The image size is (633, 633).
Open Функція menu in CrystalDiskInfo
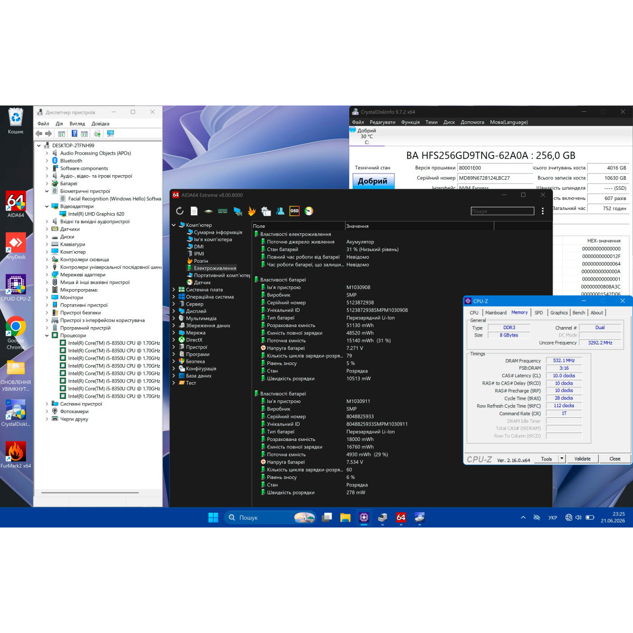410,122
